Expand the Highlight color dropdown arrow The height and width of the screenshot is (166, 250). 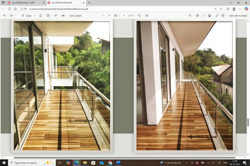click(15, 16)
